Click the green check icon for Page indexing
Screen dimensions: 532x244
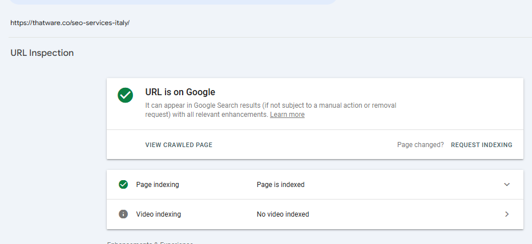[123, 184]
